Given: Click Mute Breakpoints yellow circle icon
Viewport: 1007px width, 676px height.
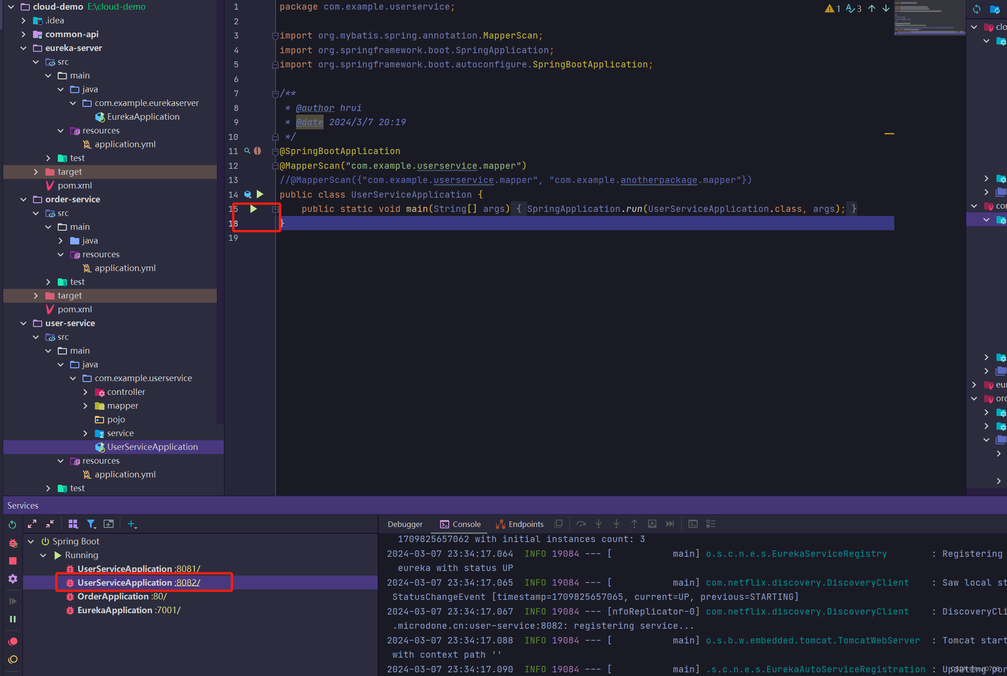Looking at the screenshot, I should (x=13, y=659).
